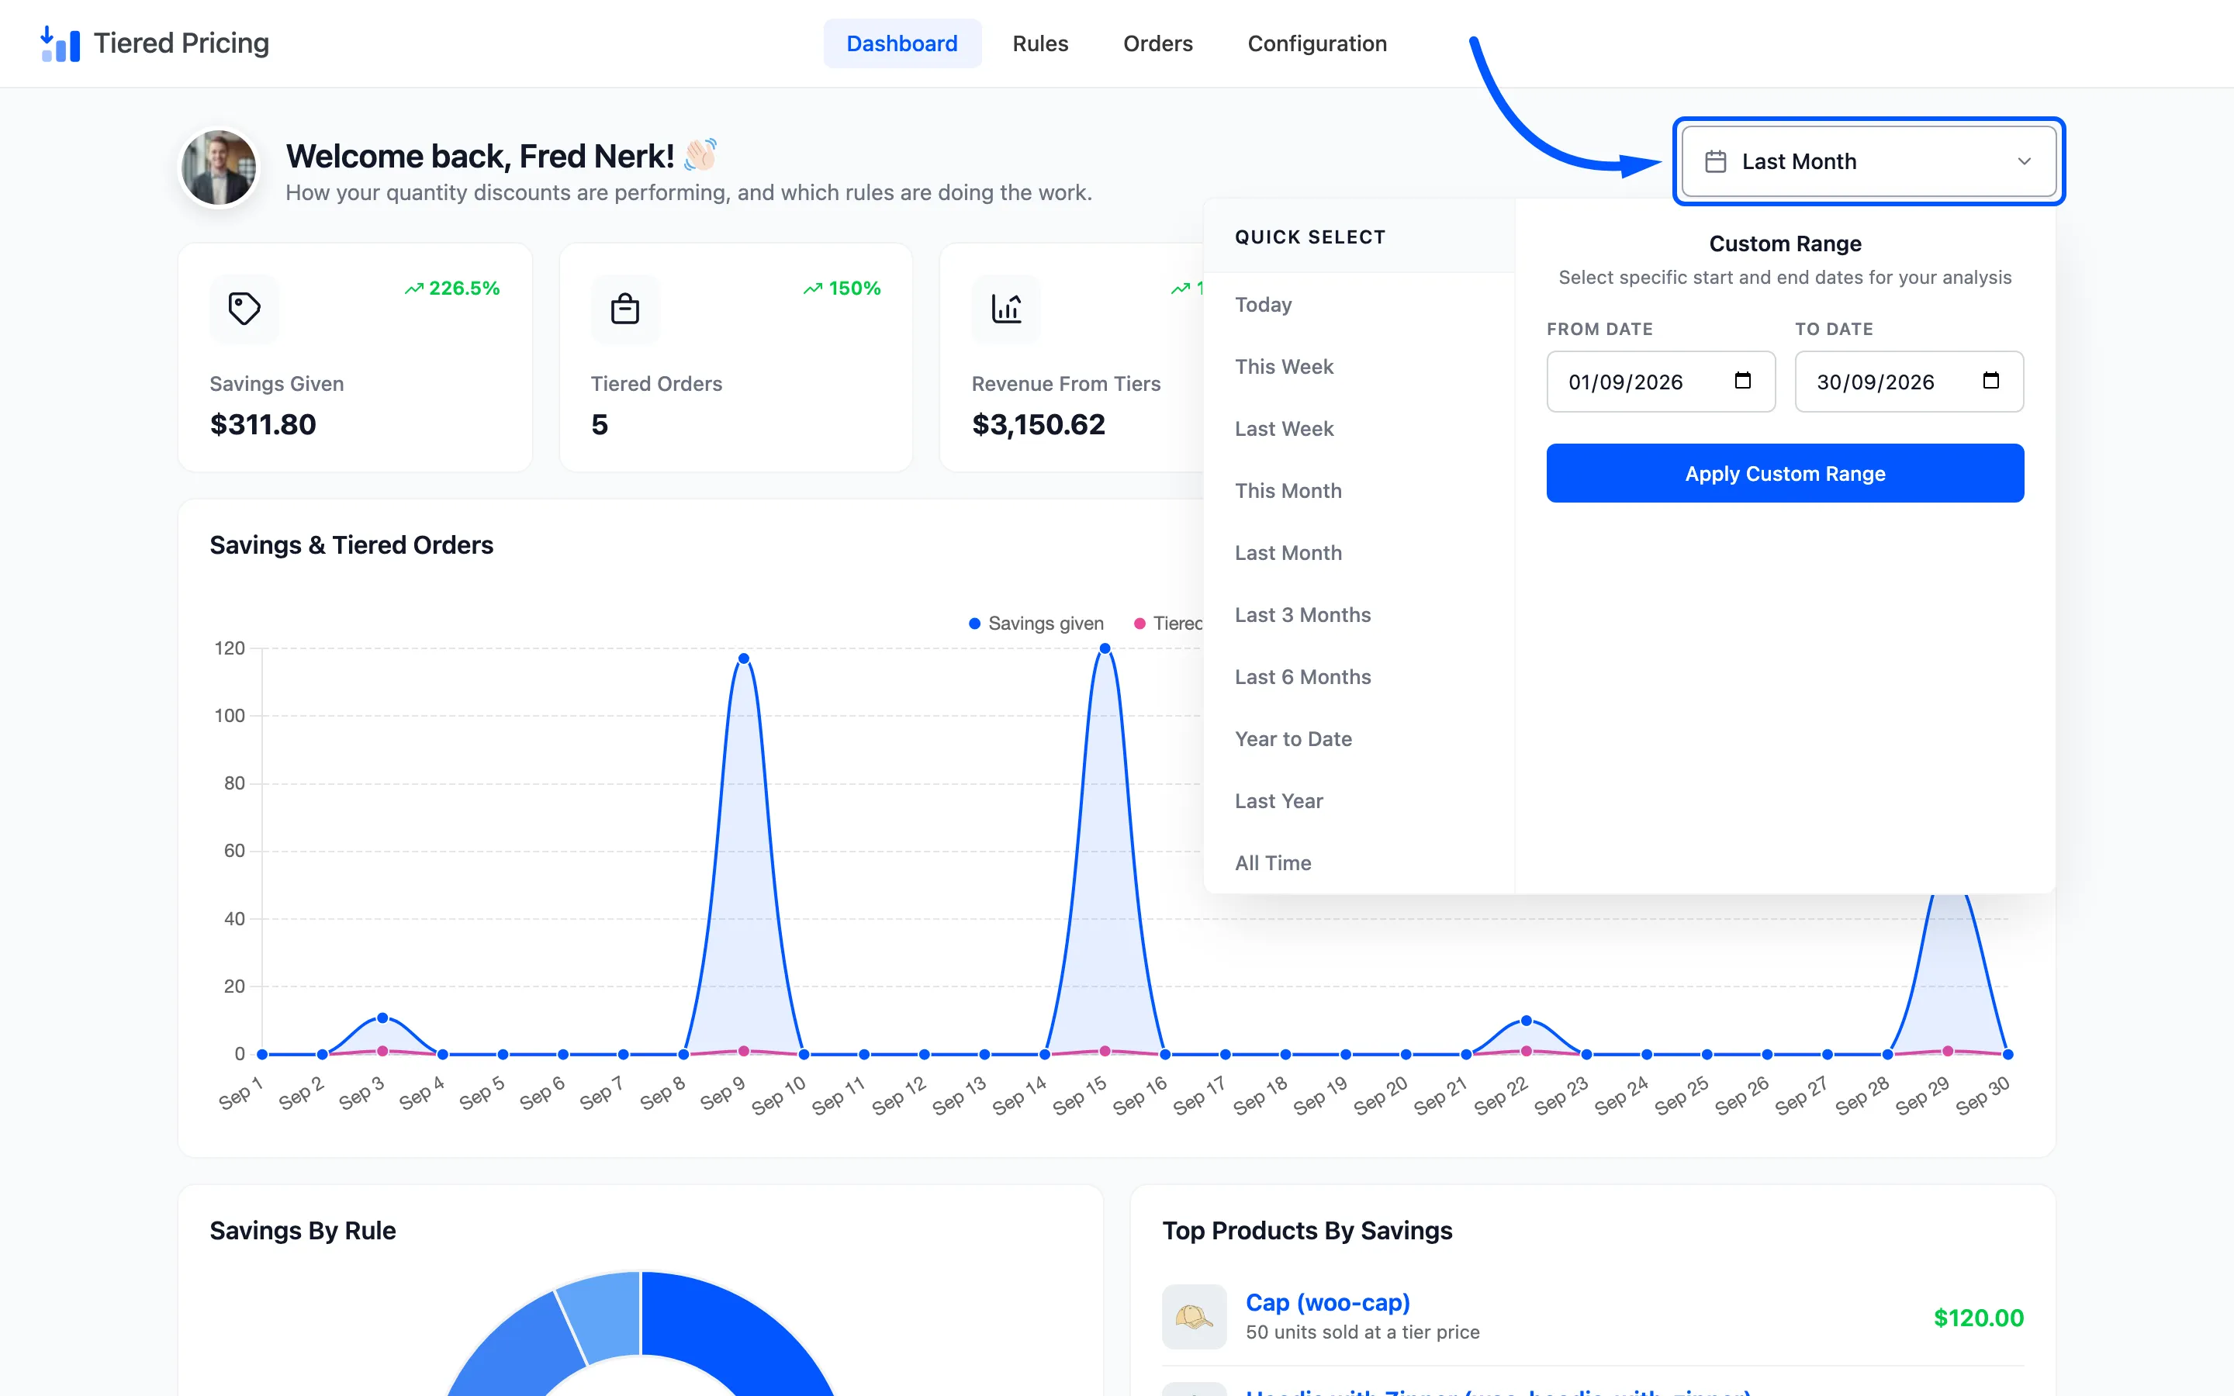Click the 150% tiered orders trend indicator

[842, 288]
